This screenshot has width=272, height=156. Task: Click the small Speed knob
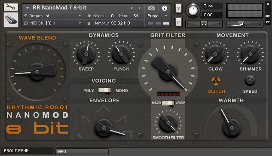[x=250, y=80]
